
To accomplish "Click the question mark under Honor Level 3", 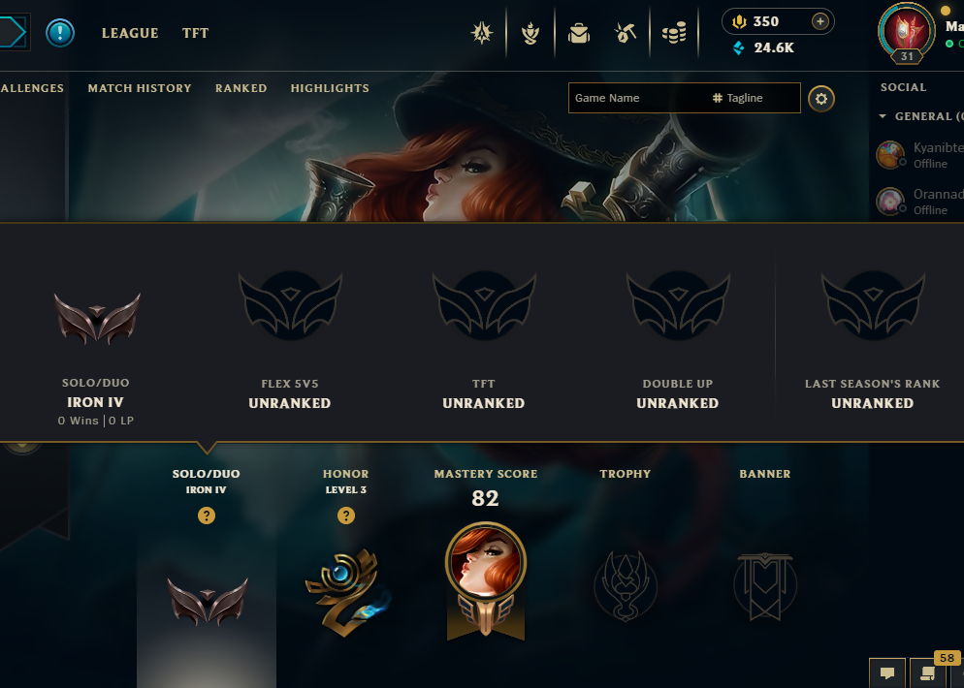I will click(x=346, y=516).
